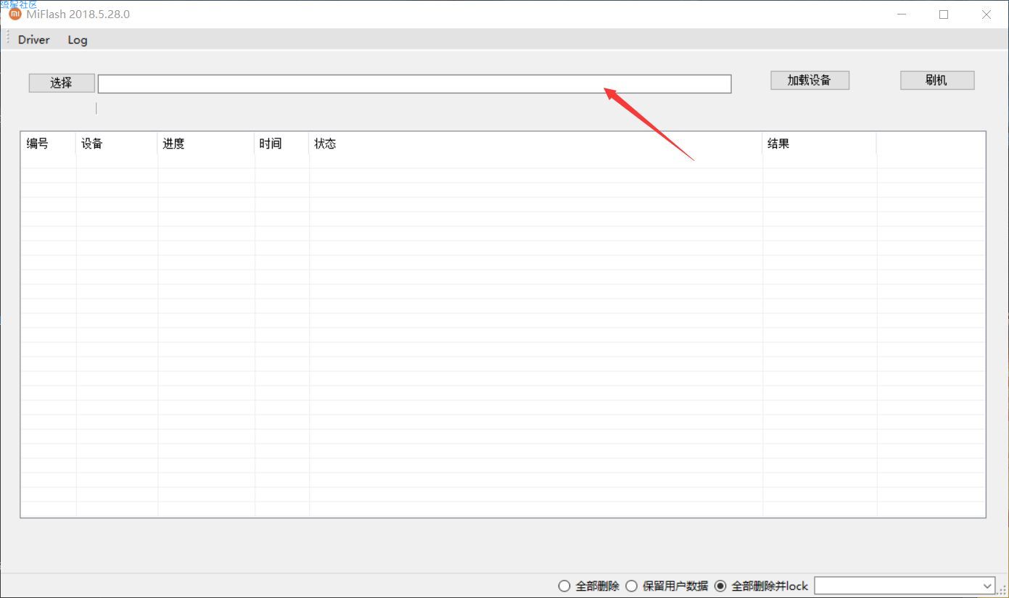The width and height of the screenshot is (1009, 598).
Task: Minimize the MiFlash window
Action: (902, 14)
